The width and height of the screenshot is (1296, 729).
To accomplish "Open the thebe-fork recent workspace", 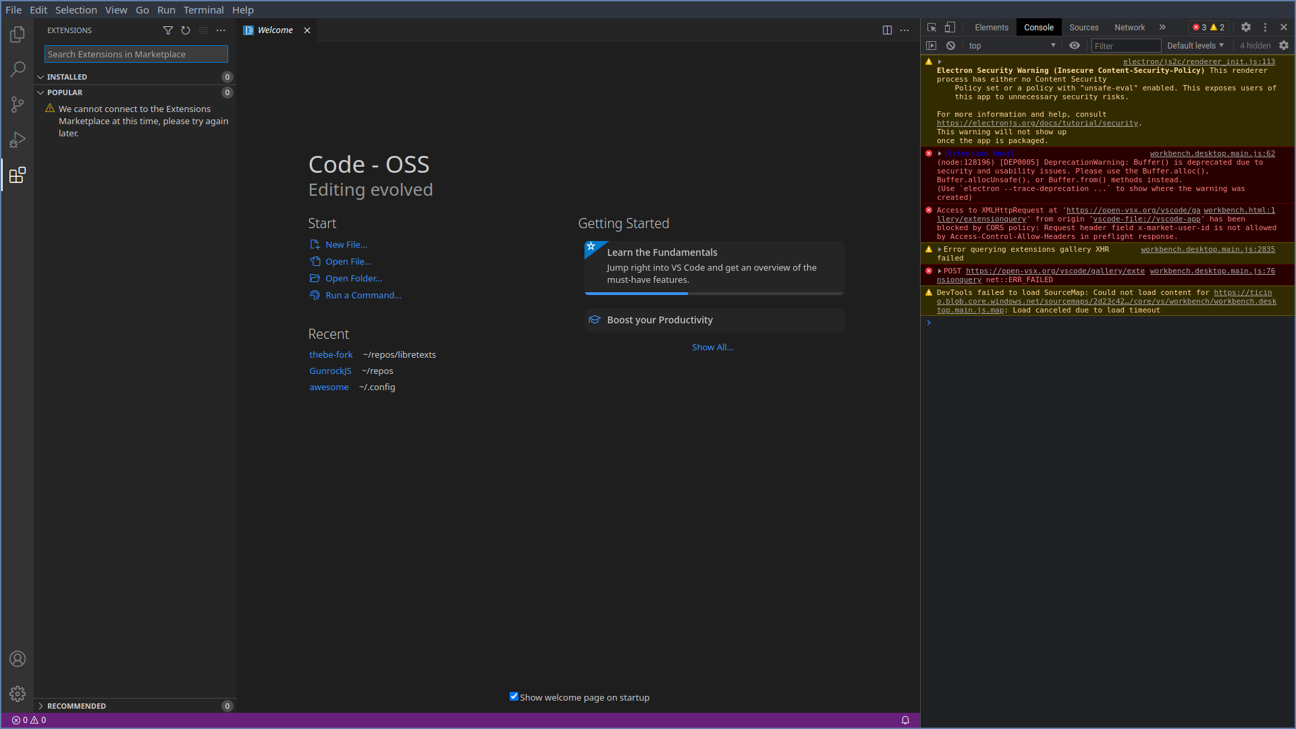I will [331, 354].
